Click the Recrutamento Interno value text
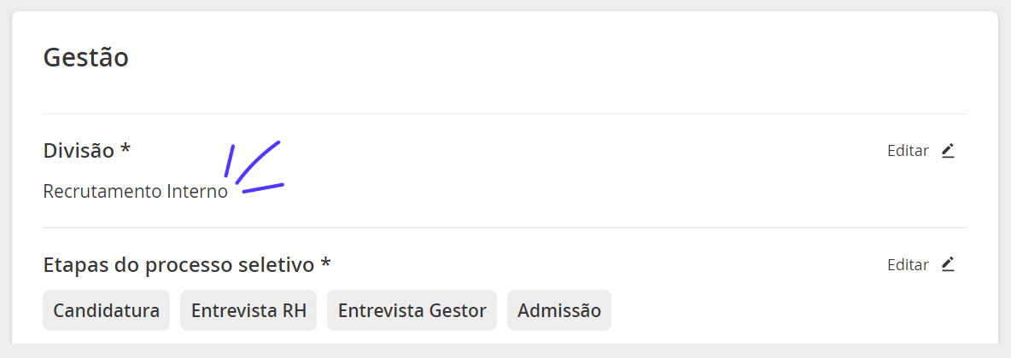Screen dimensions: 1011x358 [136, 192]
